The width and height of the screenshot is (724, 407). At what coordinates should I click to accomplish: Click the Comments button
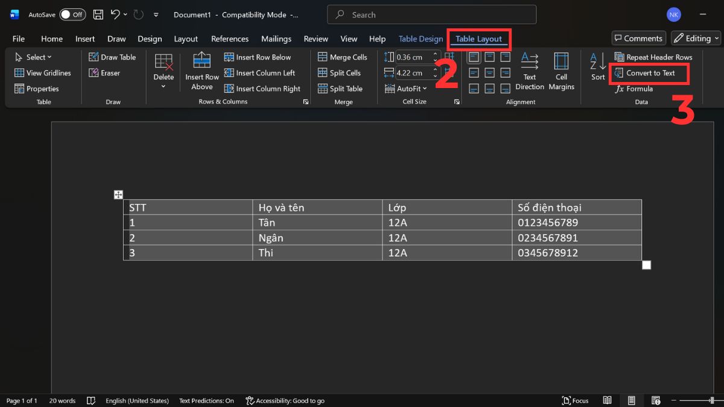click(638, 39)
